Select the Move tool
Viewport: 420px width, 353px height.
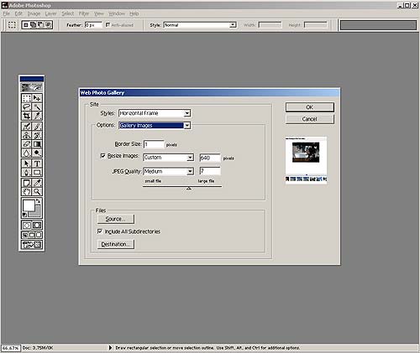(x=37, y=98)
